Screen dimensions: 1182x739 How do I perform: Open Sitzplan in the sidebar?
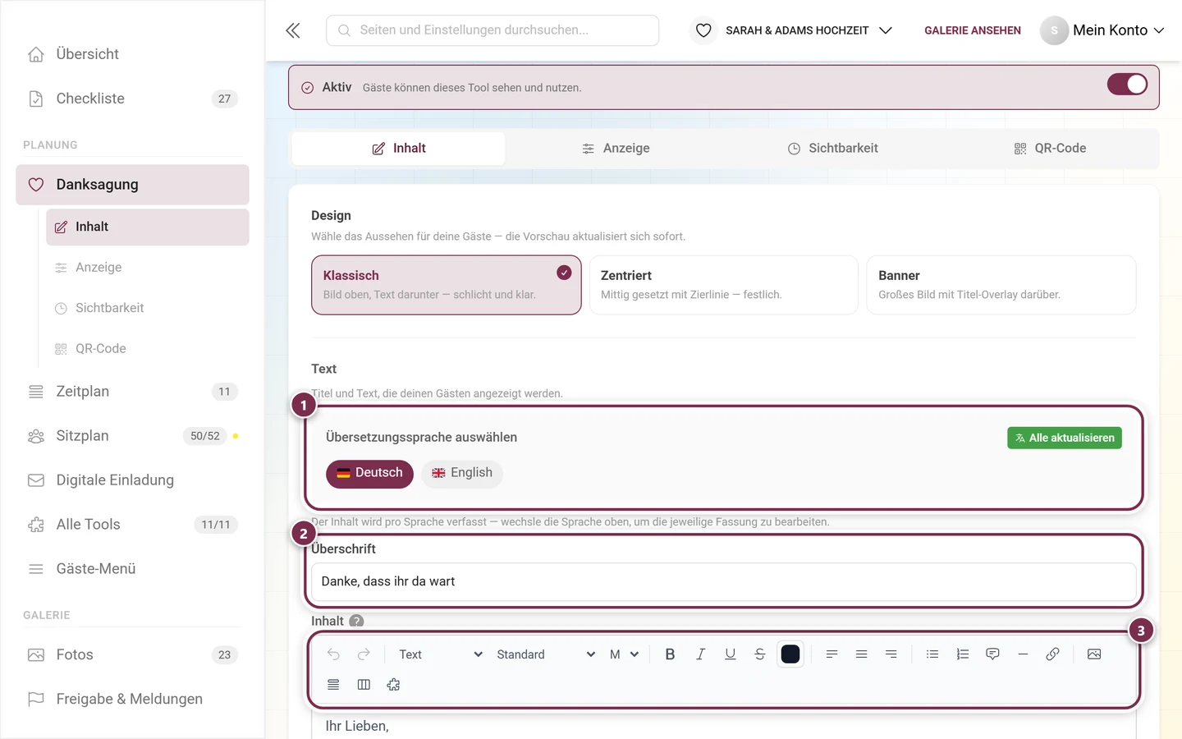pos(132,436)
